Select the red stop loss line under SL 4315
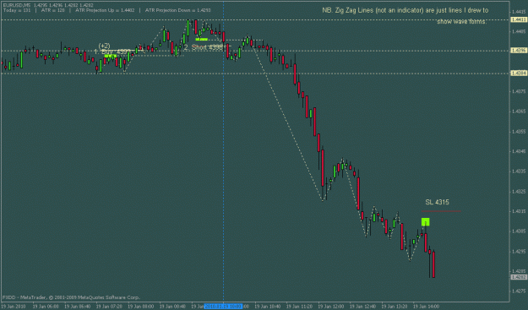 click(441, 211)
